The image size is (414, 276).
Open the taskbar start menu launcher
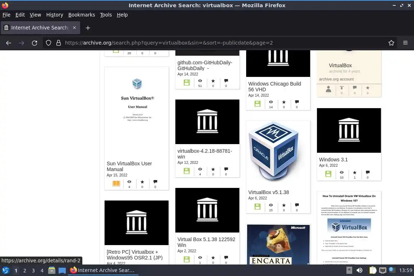tap(5, 271)
